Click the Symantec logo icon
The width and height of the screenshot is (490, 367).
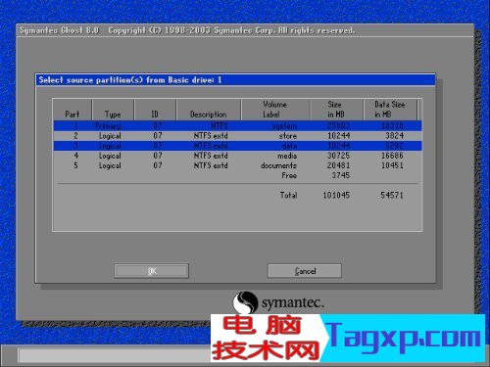(x=245, y=302)
